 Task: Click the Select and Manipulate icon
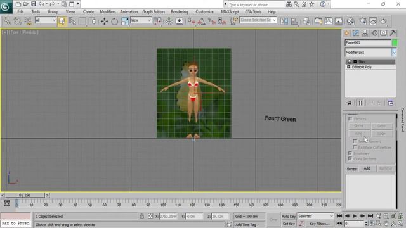[x=169, y=21]
